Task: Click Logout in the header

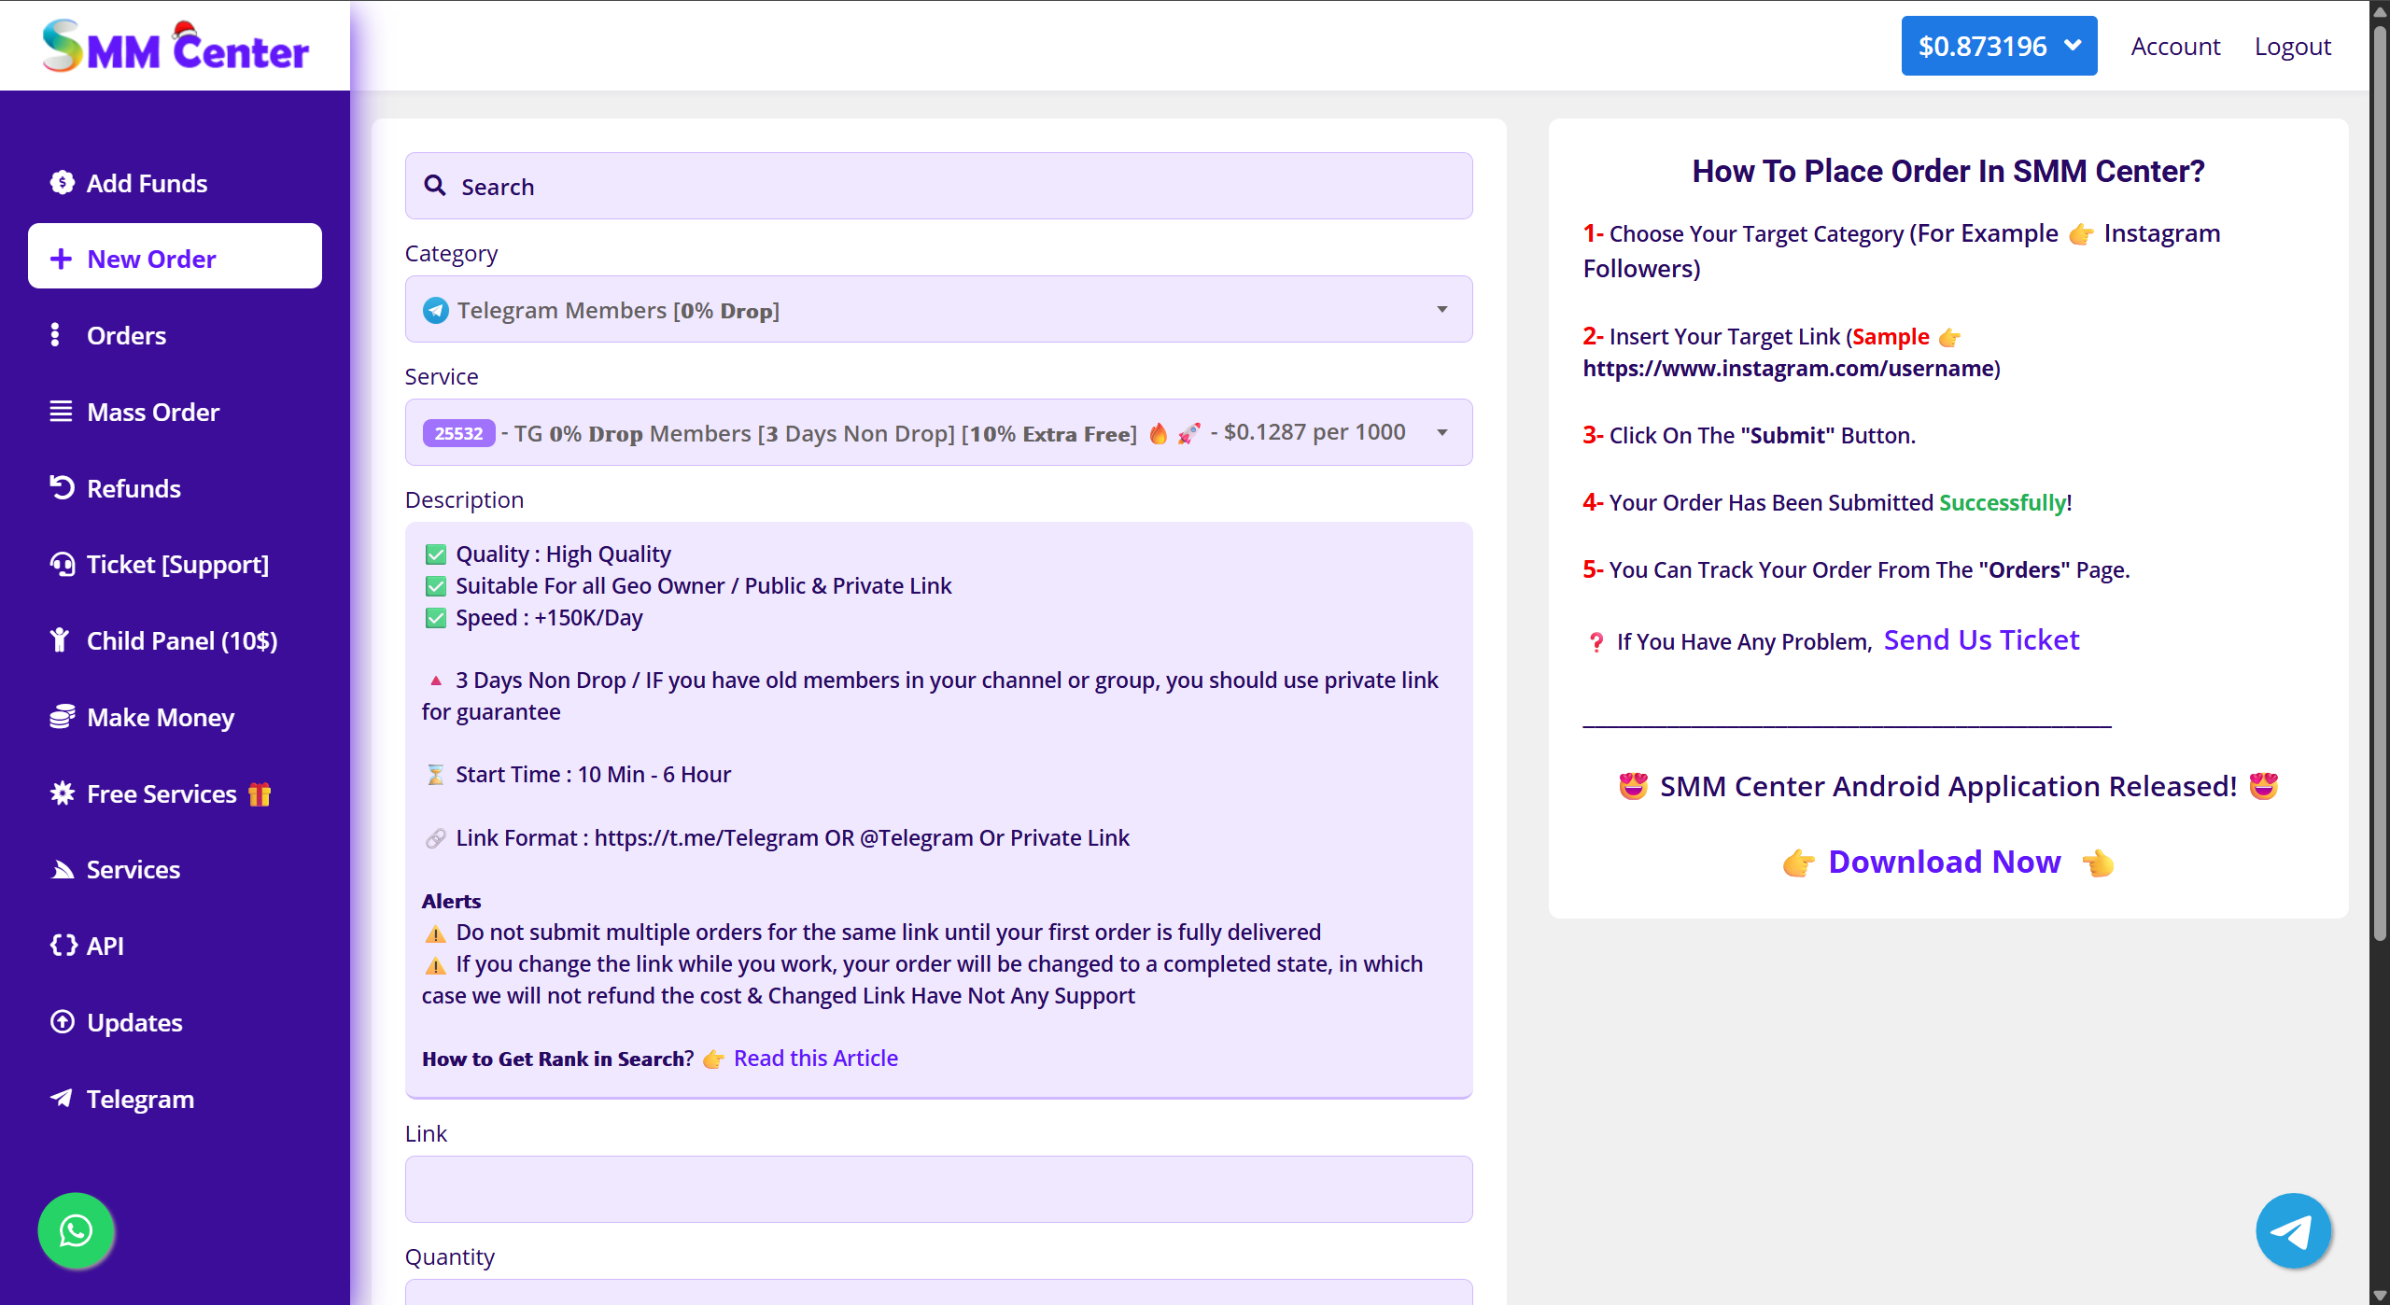Action: 2292,46
